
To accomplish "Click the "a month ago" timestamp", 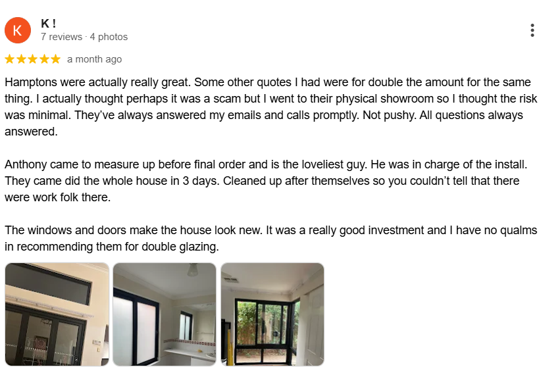I will [95, 59].
